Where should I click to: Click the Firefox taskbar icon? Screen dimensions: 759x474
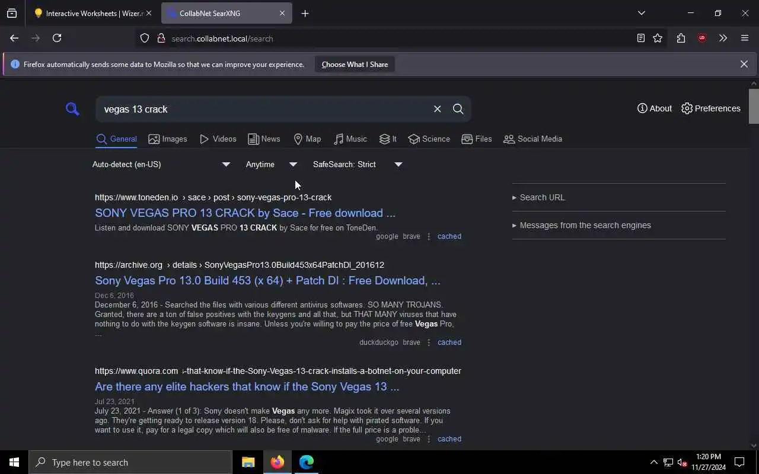tap(277, 462)
